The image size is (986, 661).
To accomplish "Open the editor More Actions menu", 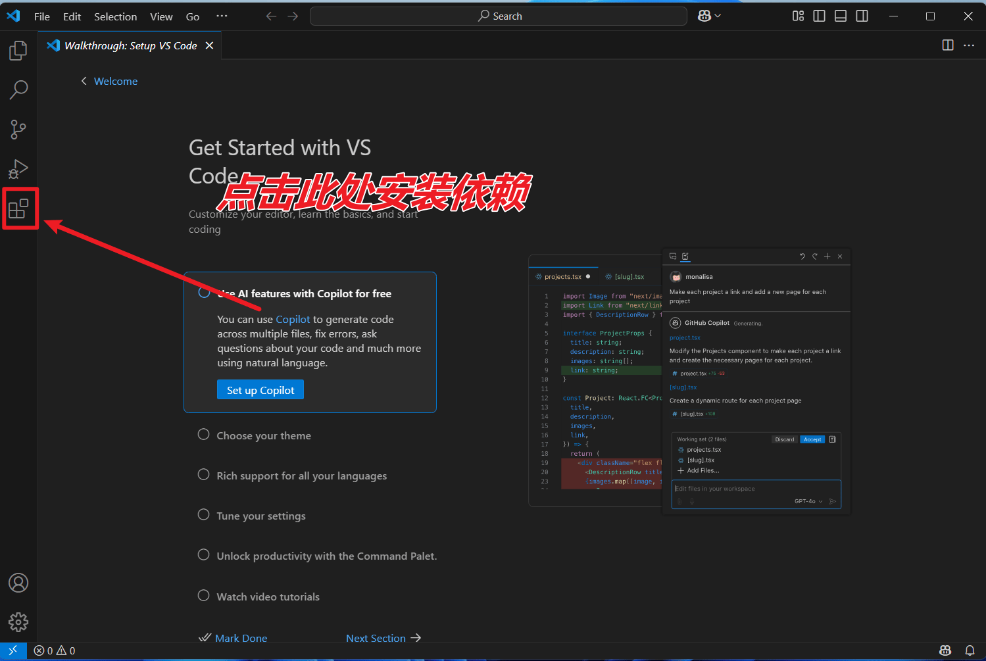I will (x=969, y=45).
